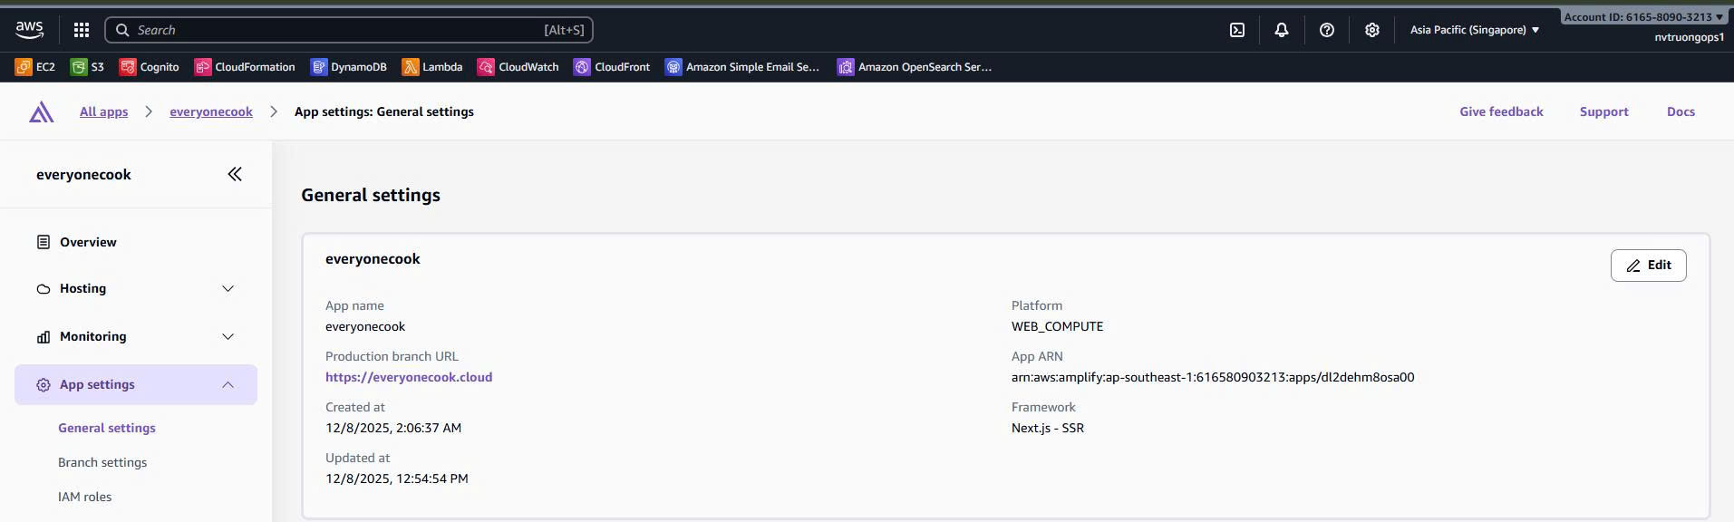Open the notifications bell

click(1282, 30)
